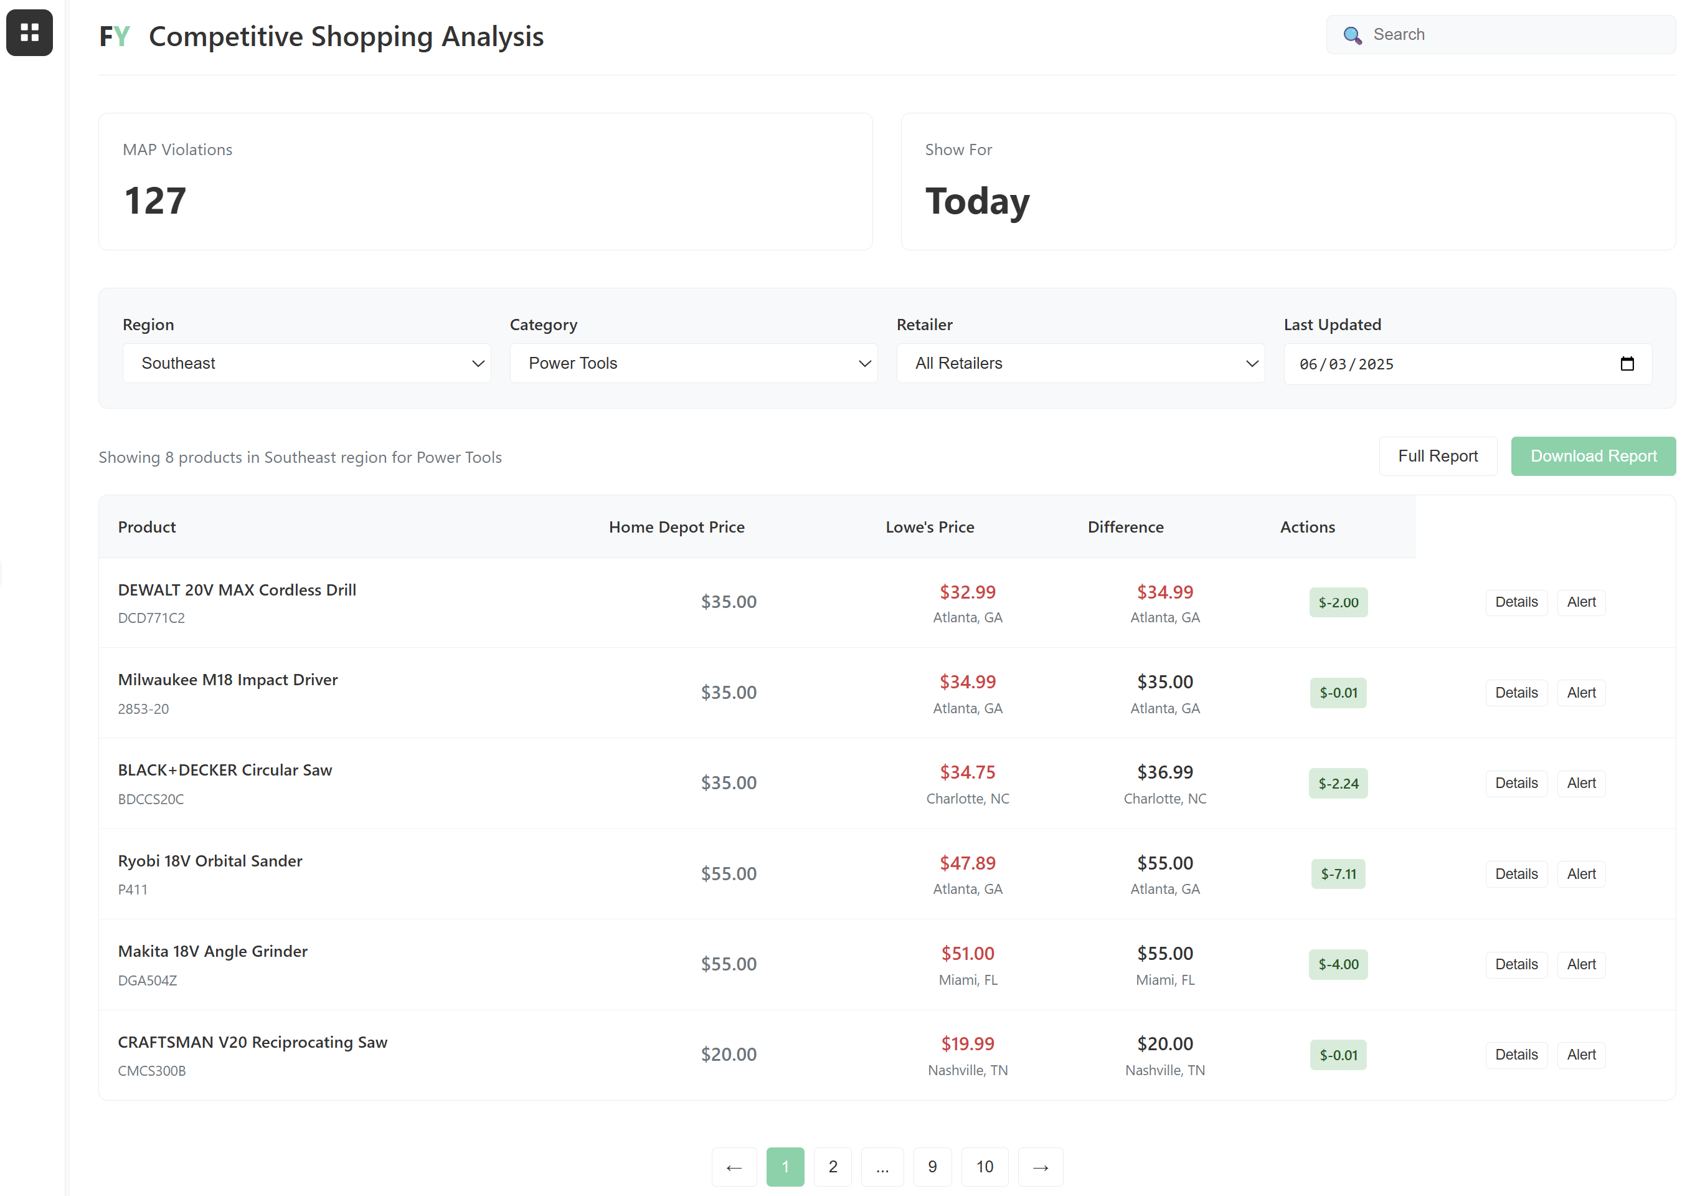The height and width of the screenshot is (1196, 1700).
Task: Open the Full Report
Action: pyautogui.click(x=1438, y=456)
